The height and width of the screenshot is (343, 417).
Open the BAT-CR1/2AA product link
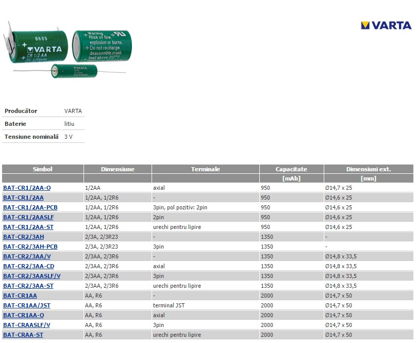(x=23, y=198)
